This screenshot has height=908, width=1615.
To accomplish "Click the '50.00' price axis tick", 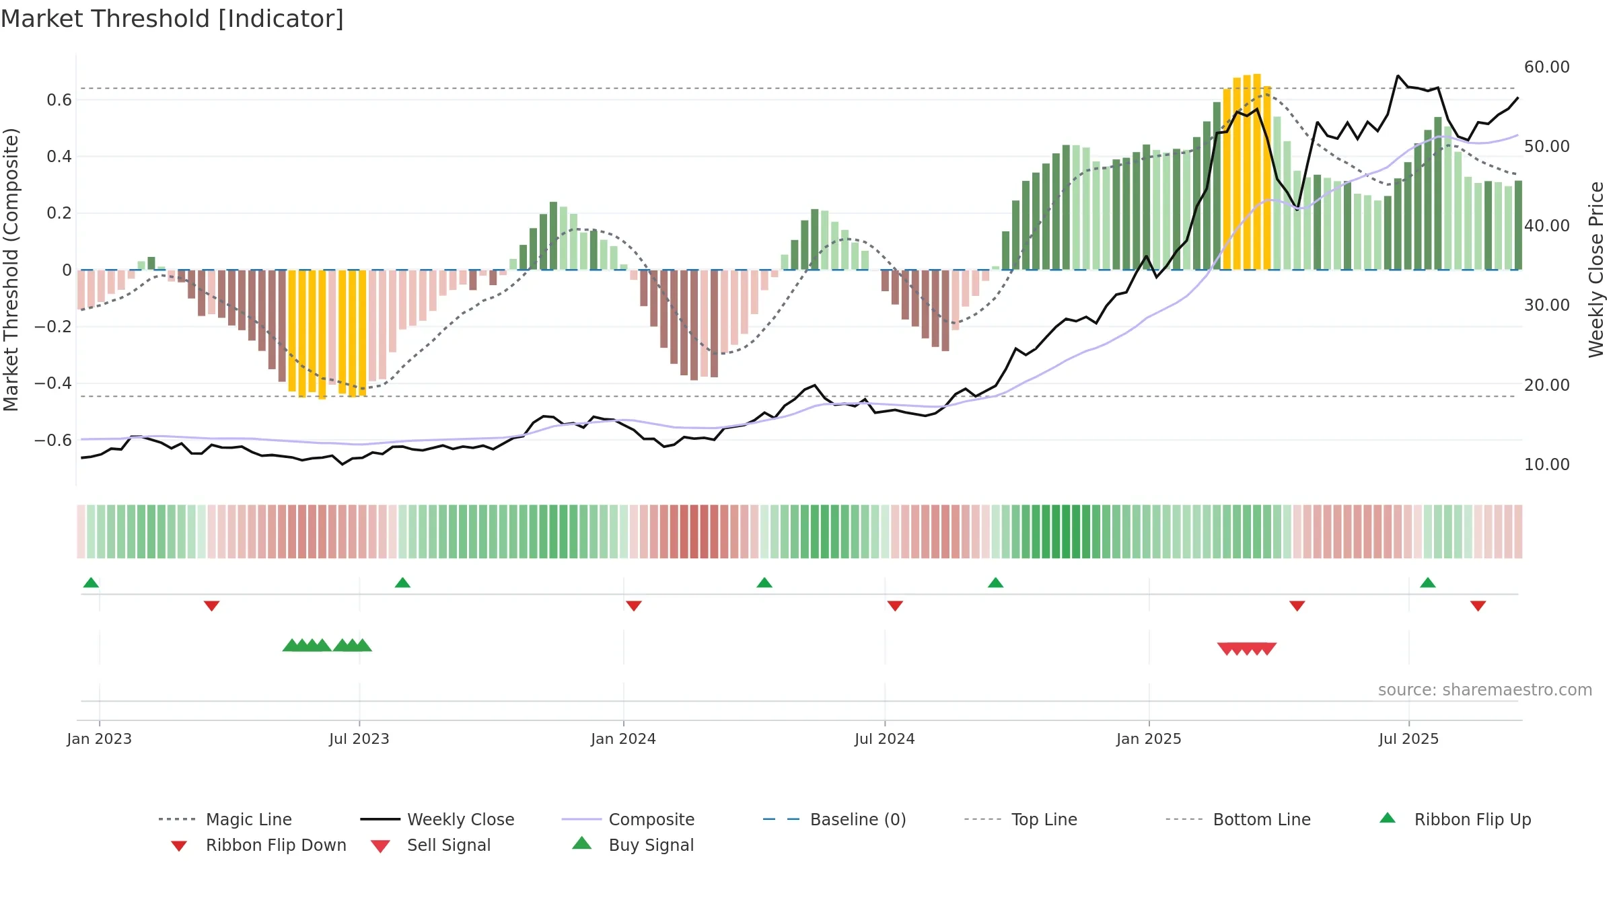I will click(x=1547, y=147).
